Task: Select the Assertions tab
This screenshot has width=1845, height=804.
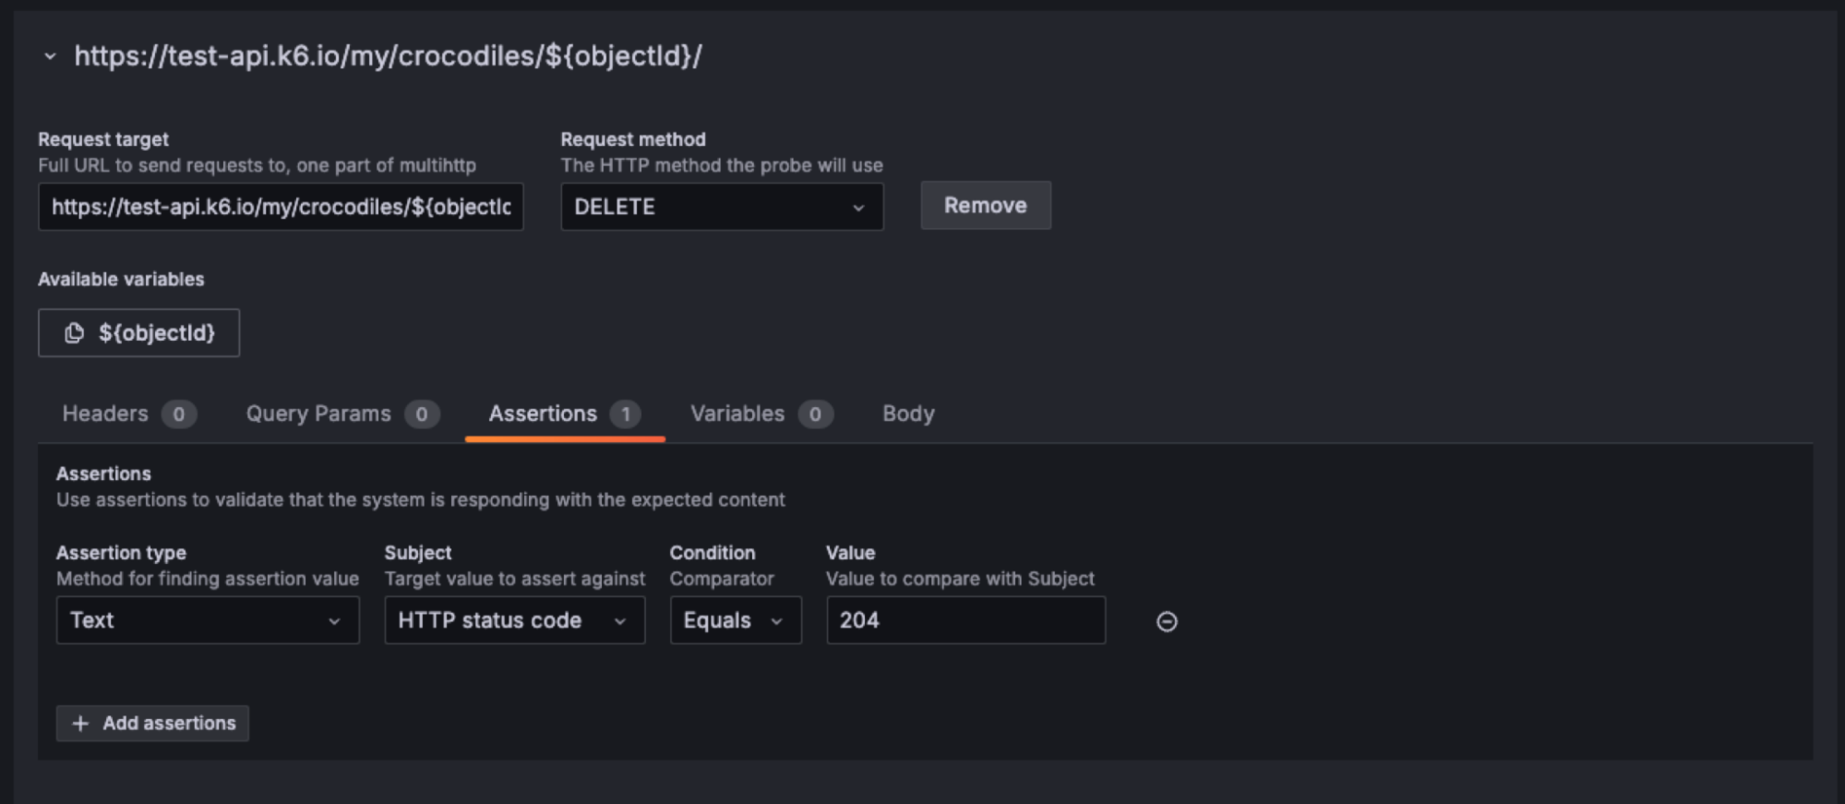Action: (x=543, y=414)
